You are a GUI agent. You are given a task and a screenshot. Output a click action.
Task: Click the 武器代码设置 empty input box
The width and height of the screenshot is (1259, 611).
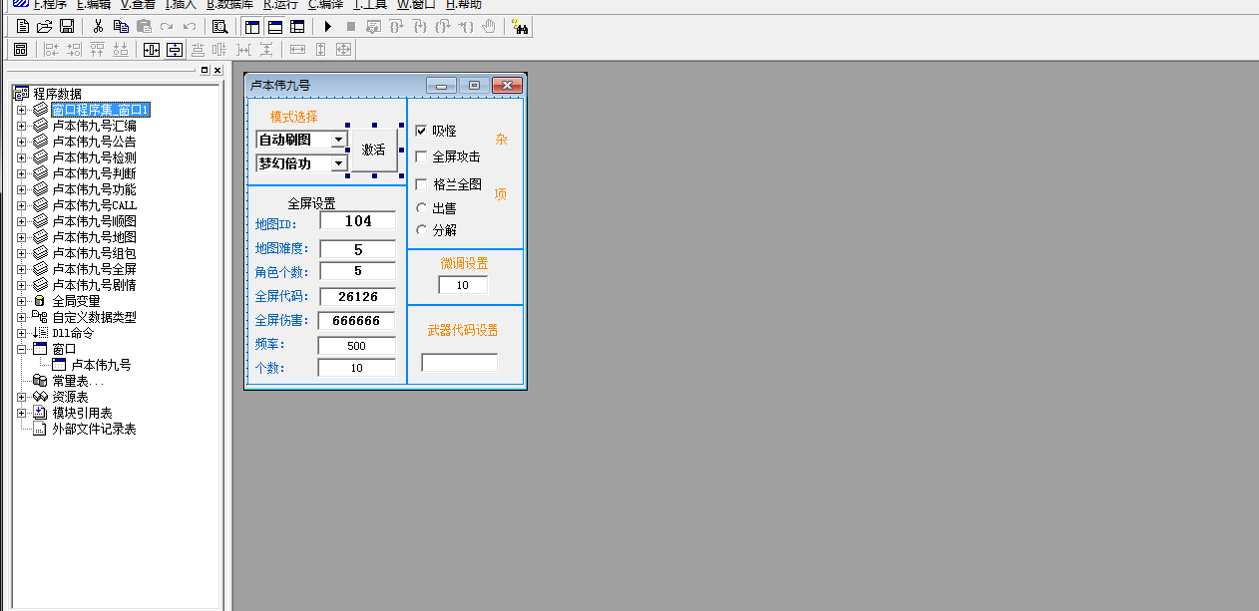click(x=459, y=363)
